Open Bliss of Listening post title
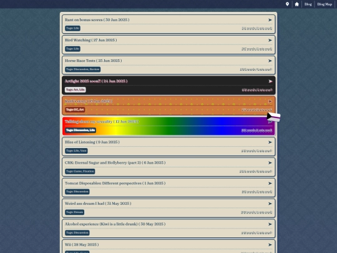Image resolution: width=337 pixels, height=253 pixels. (92, 142)
